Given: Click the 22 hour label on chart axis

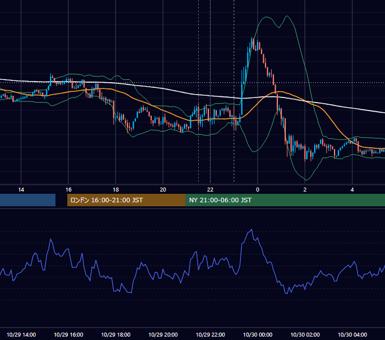Looking at the screenshot, I should coord(210,190).
